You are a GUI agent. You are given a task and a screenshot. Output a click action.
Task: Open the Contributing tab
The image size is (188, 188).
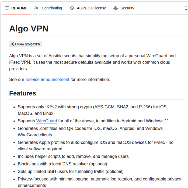tap(51, 8)
